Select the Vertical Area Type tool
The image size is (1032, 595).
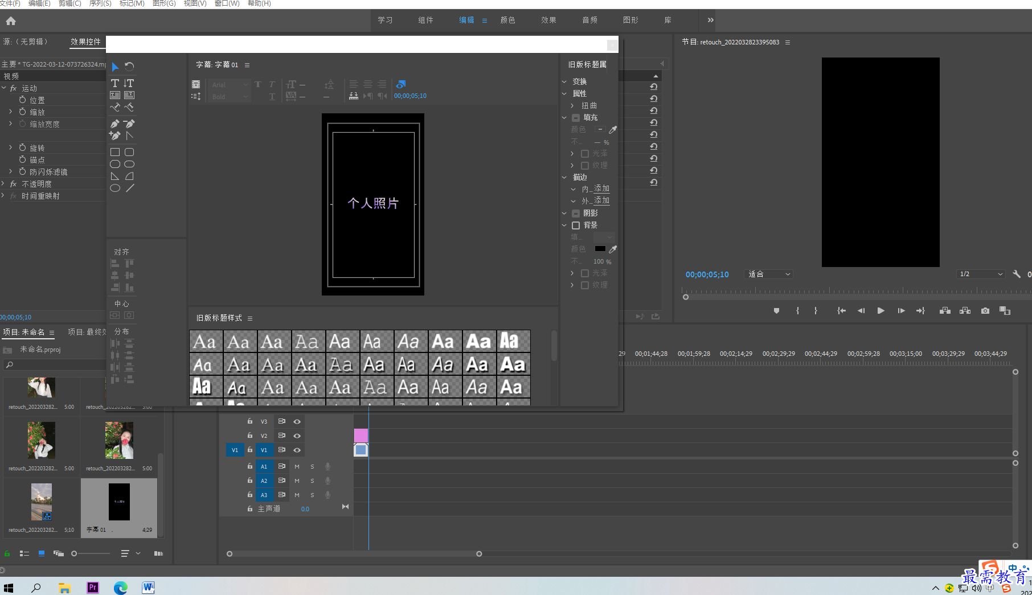click(x=129, y=95)
